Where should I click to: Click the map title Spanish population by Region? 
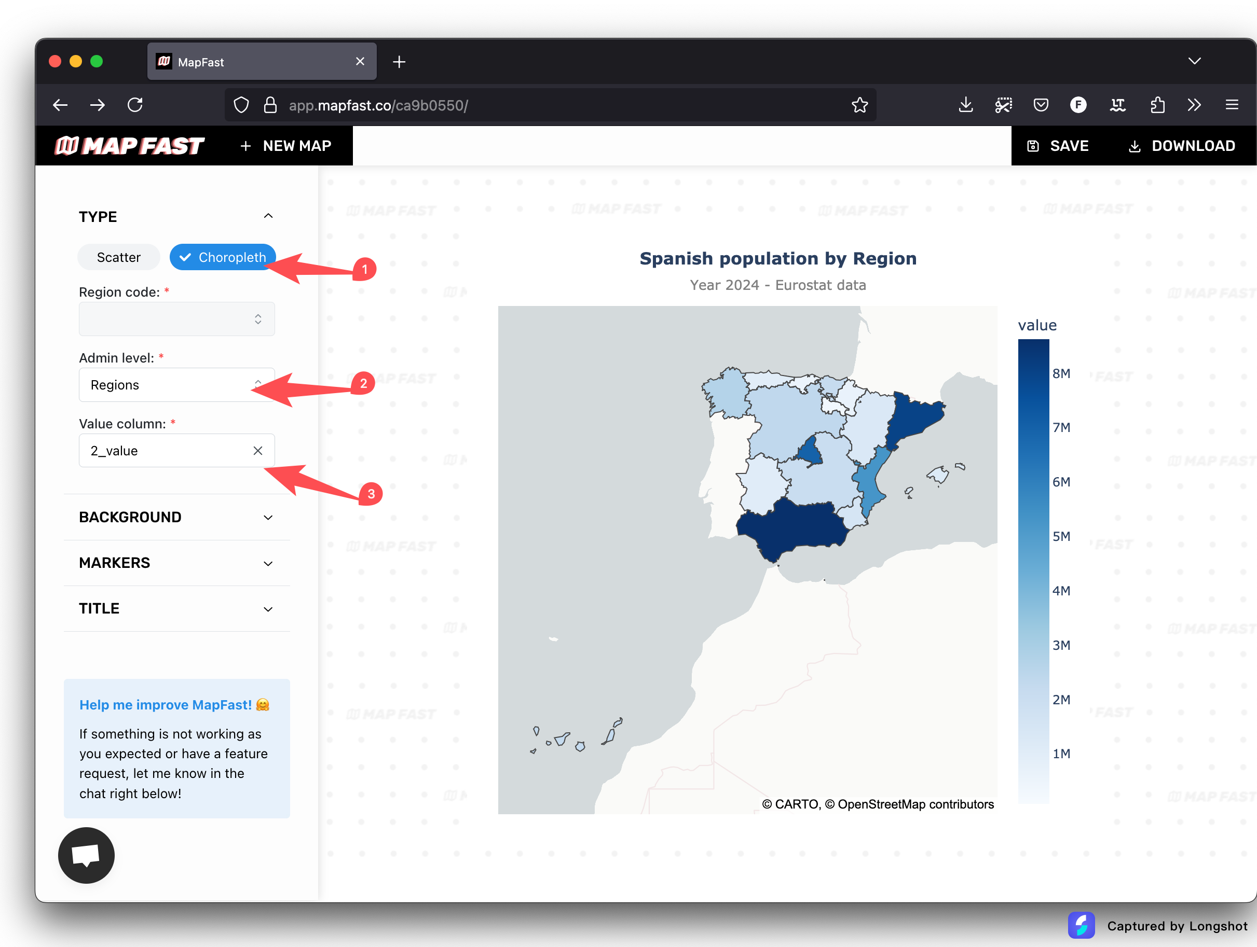pos(778,258)
